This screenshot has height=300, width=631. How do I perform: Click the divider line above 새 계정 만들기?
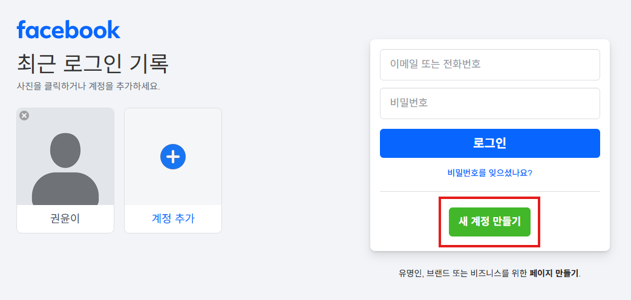coord(490,191)
